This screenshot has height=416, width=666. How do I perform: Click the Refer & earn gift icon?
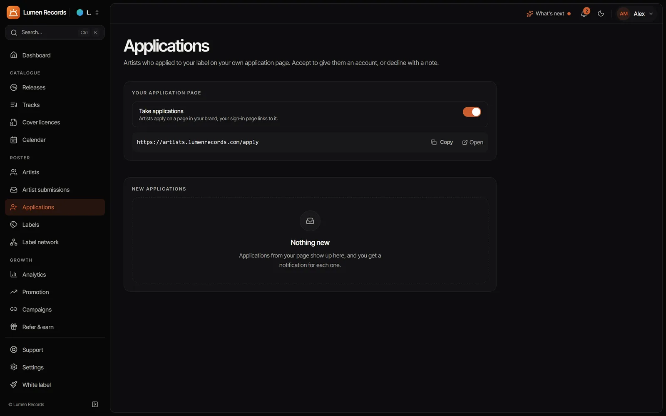(x=14, y=327)
